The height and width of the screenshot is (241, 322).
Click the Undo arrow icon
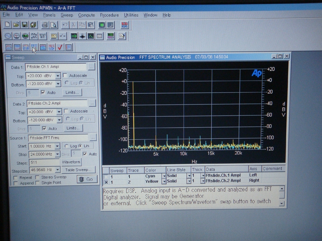(x=65, y=25)
